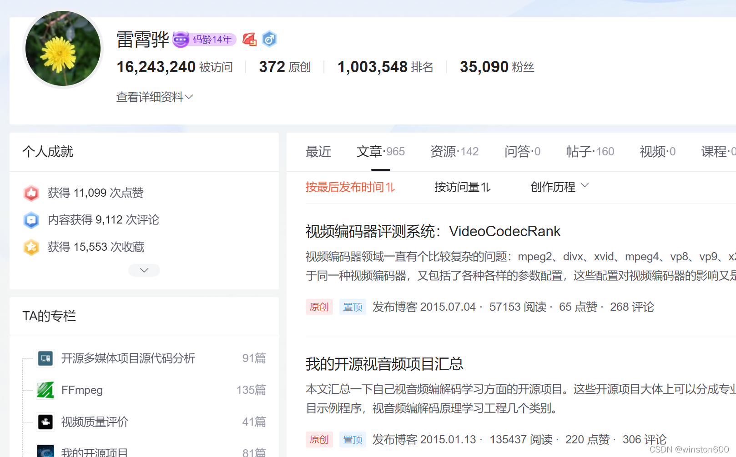Open the FFmpeg column
The height and width of the screenshot is (457, 736).
click(82, 390)
